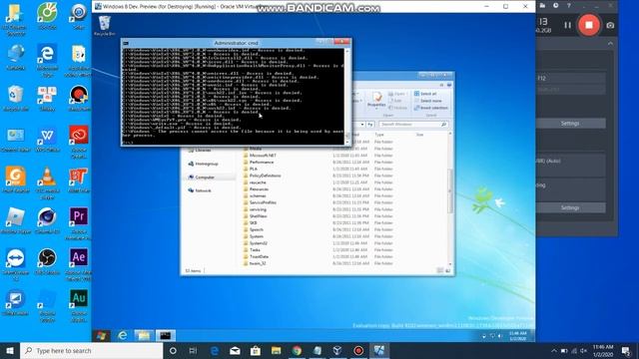Select the ServiceProfiles folder
This screenshot has height=359, width=639.
263,202
